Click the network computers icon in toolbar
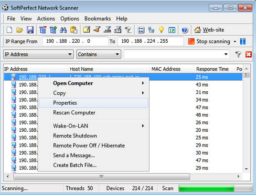Image resolution: width=256 pixels, height=195 pixels. tap(151, 30)
